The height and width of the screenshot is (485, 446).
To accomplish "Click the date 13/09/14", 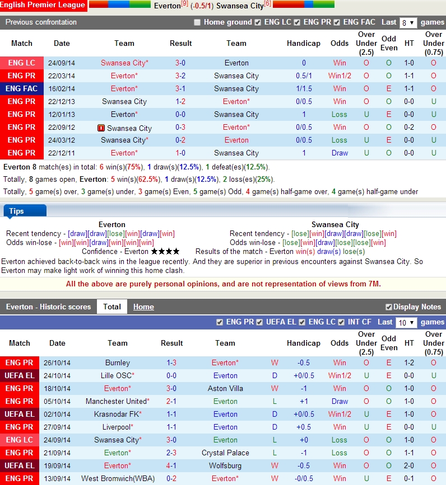I will point(57,478).
